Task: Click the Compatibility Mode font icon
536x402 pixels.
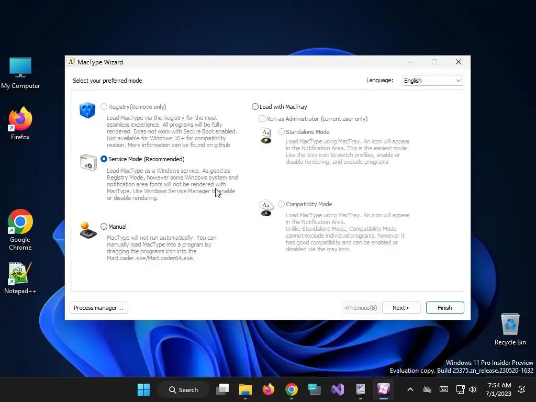Action: click(266, 208)
